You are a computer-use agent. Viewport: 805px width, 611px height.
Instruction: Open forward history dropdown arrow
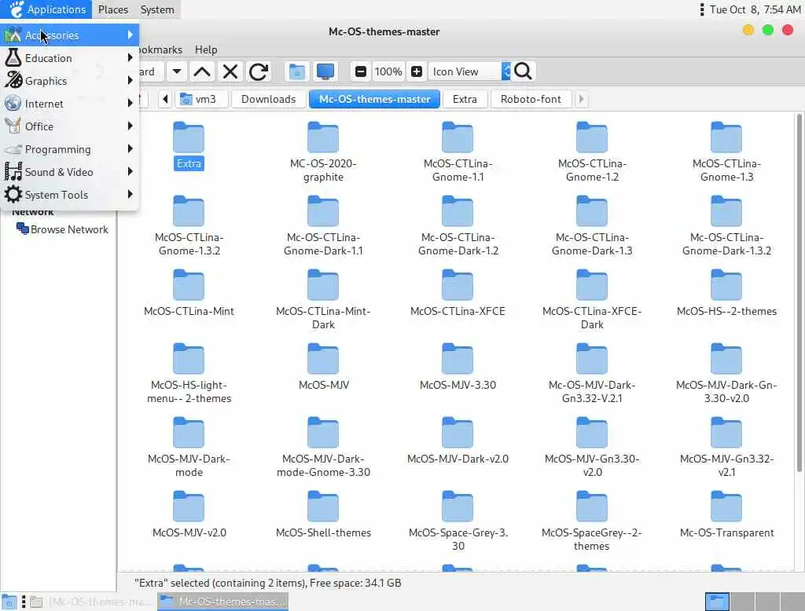pyautogui.click(x=177, y=71)
